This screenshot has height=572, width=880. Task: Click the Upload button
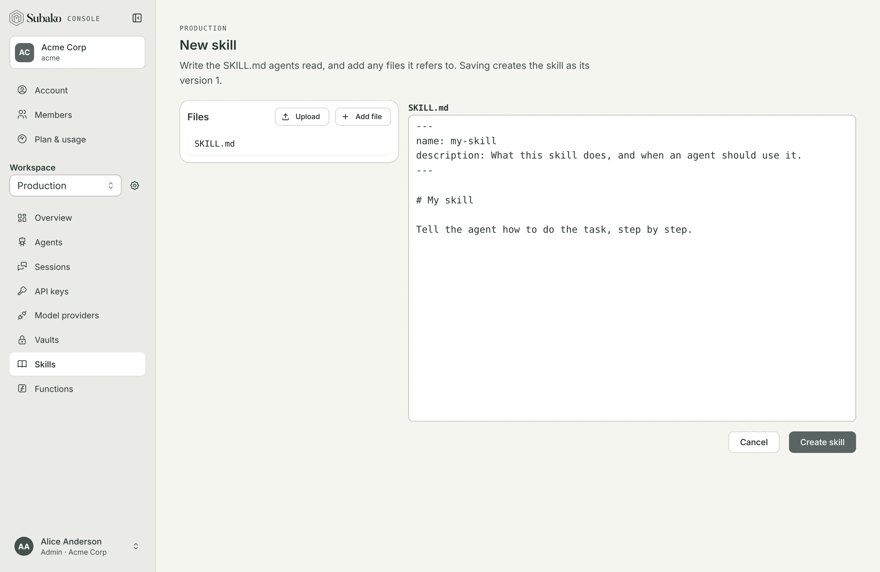302,117
